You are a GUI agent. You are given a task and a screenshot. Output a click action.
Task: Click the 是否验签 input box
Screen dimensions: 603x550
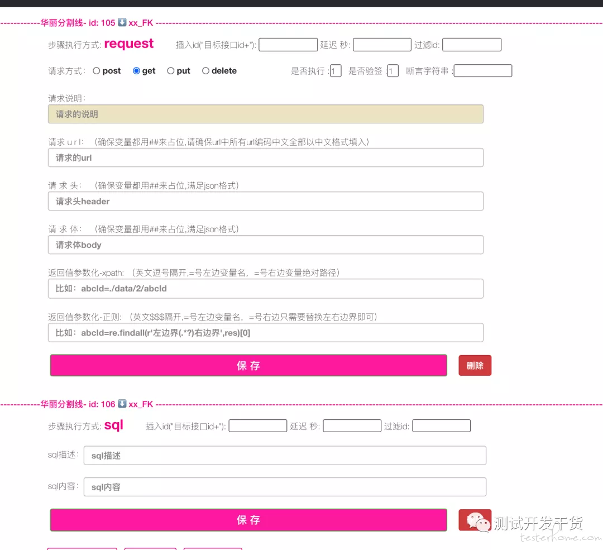tap(393, 71)
